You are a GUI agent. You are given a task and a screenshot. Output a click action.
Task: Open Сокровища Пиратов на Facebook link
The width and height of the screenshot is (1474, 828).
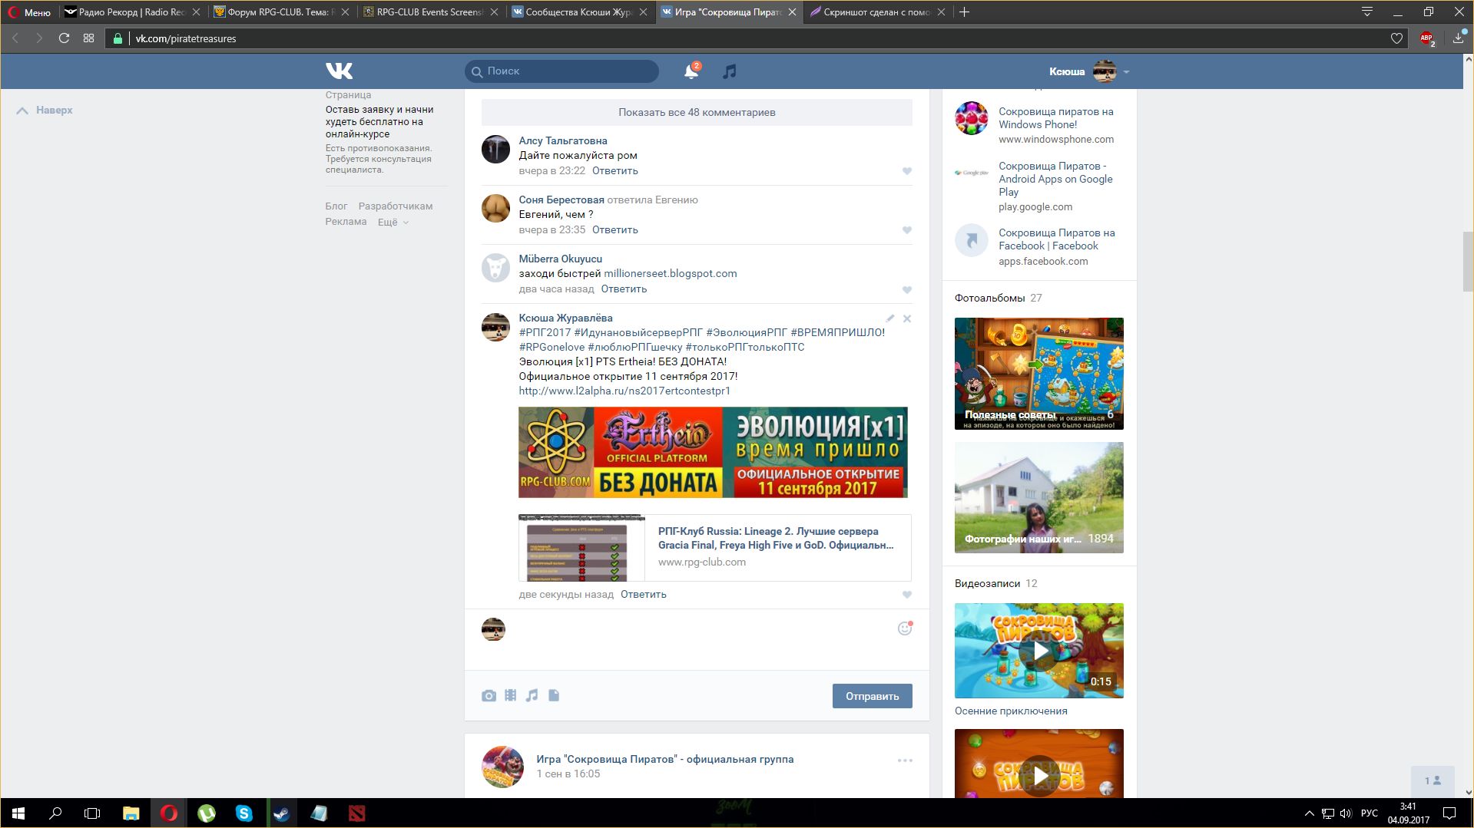[x=1056, y=239]
